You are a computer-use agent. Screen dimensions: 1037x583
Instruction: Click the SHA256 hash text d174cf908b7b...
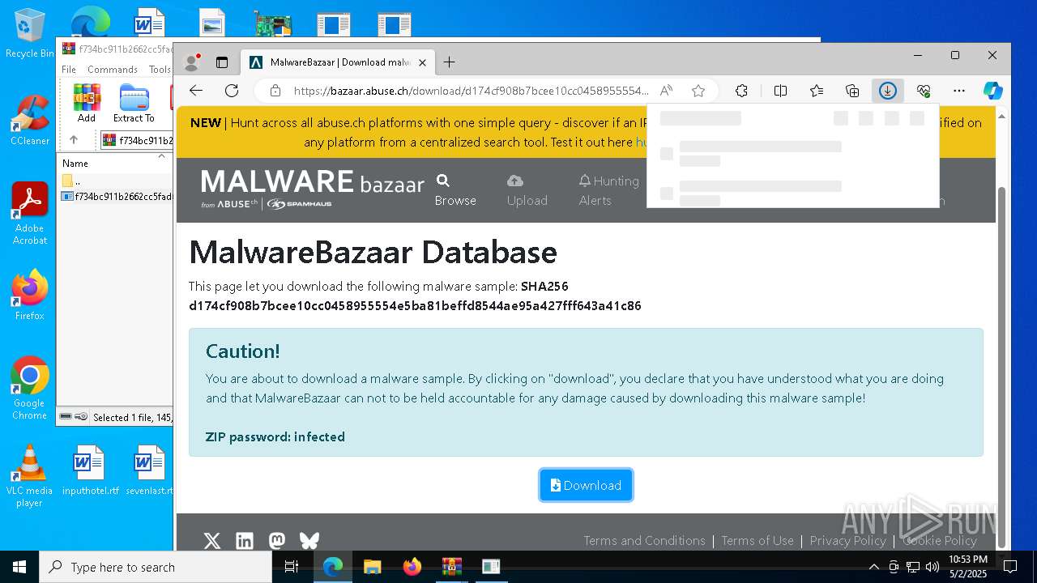pyautogui.click(x=415, y=306)
